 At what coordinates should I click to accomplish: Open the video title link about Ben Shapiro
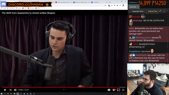[x=28, y=13]
